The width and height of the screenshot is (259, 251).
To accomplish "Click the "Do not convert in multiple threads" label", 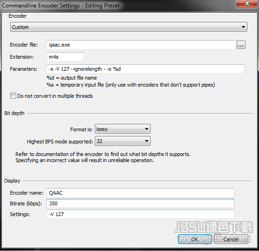I will (55, 96).
